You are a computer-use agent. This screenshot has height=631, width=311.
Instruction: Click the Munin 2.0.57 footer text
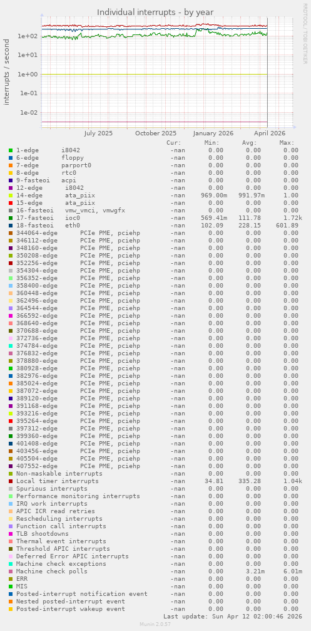155,623
